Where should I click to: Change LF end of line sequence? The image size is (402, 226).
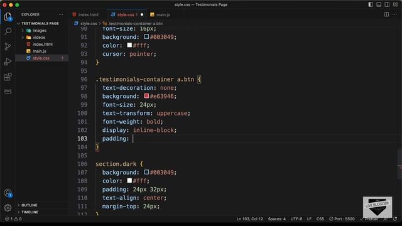[309, 219]
